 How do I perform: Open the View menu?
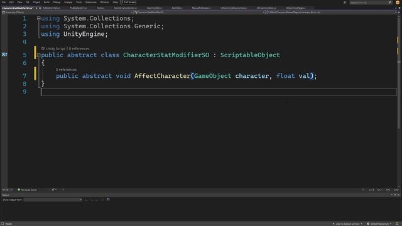coord(19,2)
